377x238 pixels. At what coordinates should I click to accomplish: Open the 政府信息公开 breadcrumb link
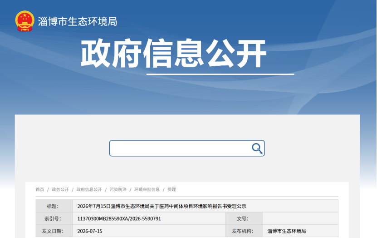click(x=89, y=190)
